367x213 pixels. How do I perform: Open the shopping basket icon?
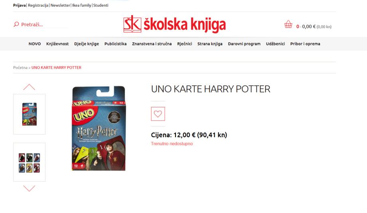(288, 24)
